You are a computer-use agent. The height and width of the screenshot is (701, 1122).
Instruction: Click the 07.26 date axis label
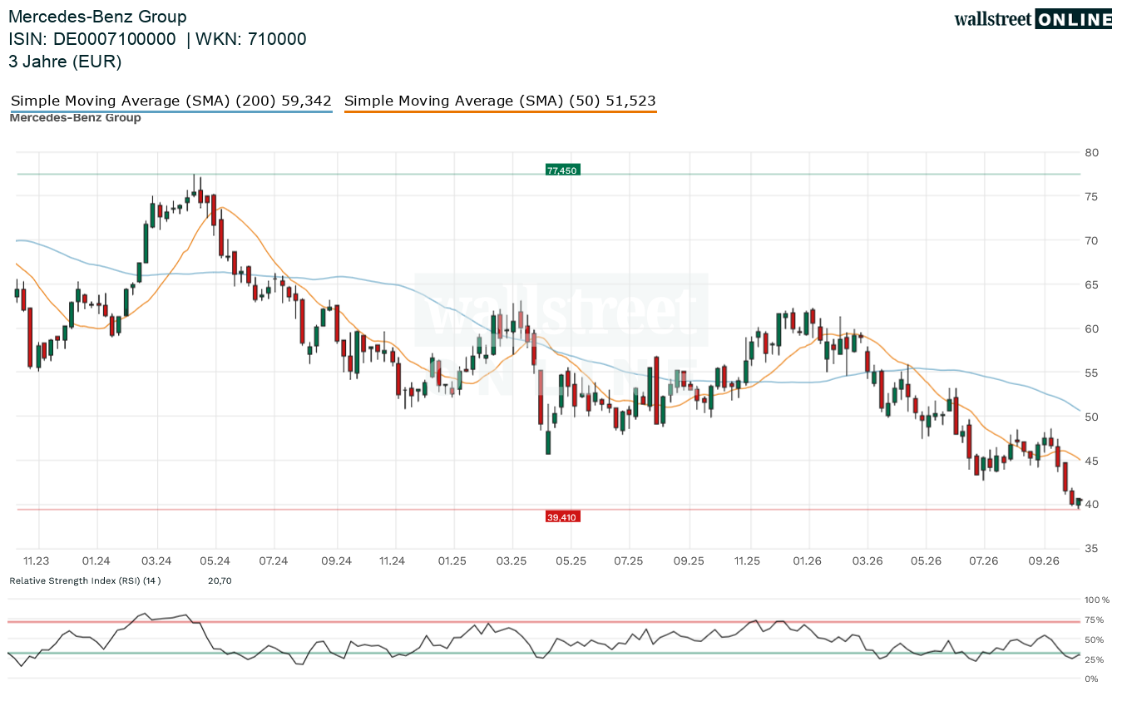(983, 561)
